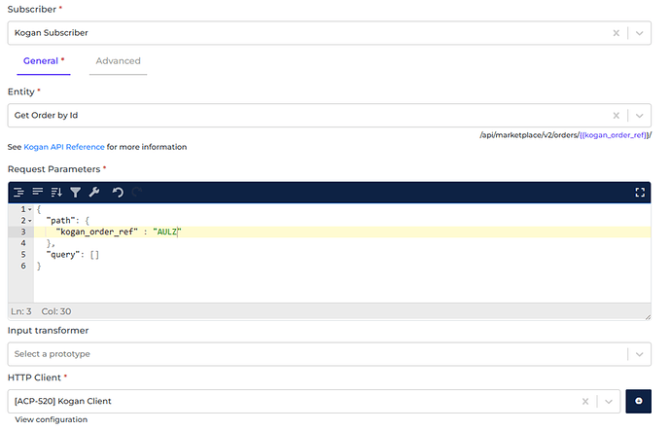The image size is (671, 431).
Task: Click line number 4 in the gutter
Action: (x=23, y=243)
